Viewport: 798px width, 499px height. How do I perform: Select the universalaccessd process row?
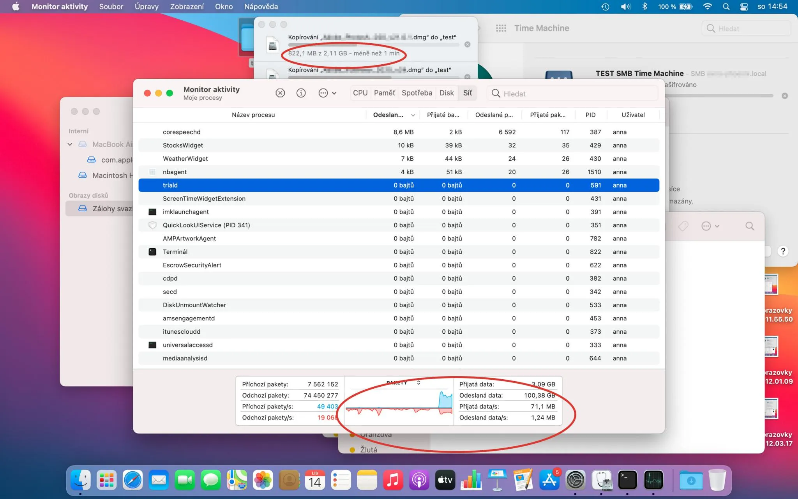pyautogui.click(x=399, y=345)
